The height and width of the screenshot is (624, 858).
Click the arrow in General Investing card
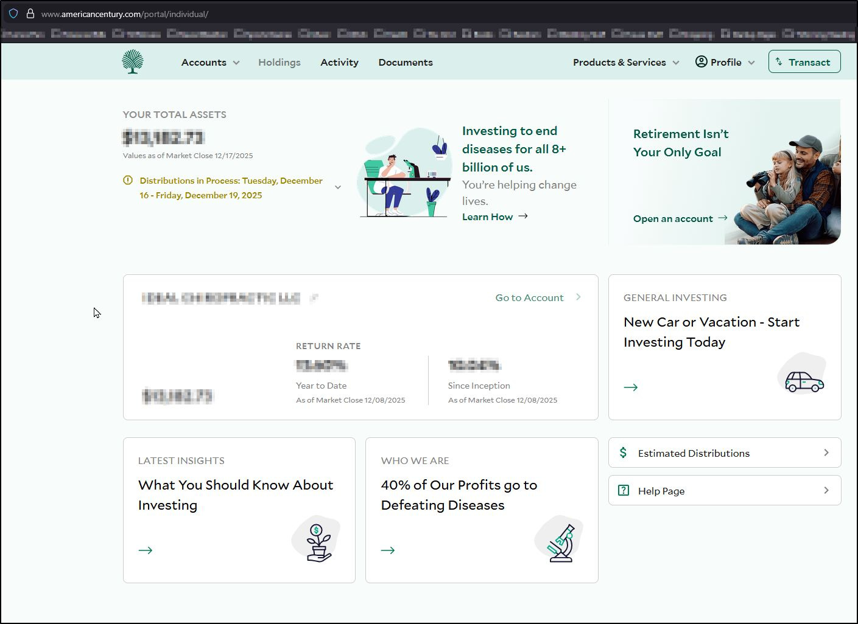631,387
